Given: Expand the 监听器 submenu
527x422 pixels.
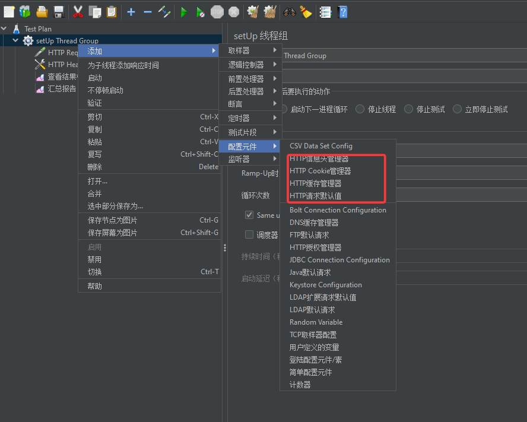Looking at the screenshot, I should pos(250,159).
